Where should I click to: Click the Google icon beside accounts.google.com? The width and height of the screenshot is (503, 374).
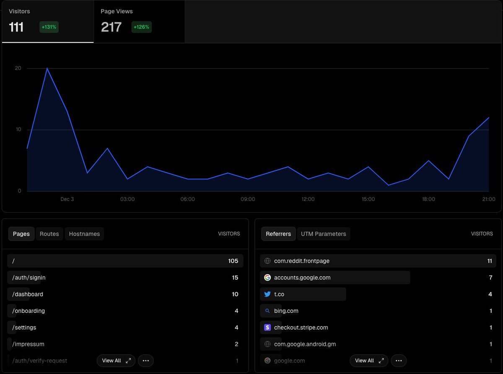[267, 277]
